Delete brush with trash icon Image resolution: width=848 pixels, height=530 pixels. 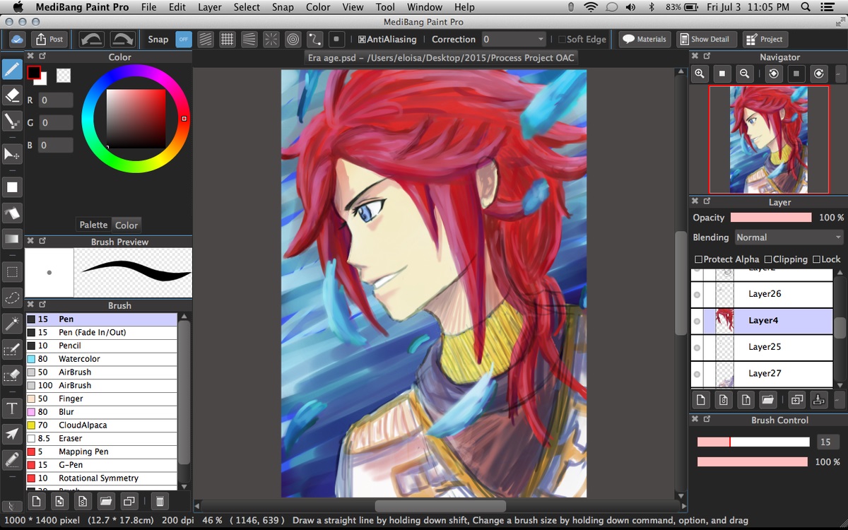point(160,501)
